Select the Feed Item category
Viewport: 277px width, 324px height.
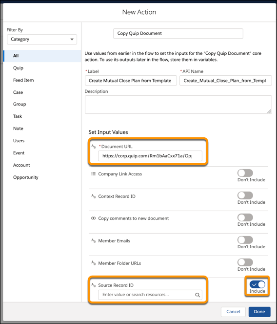[x=23, y=80]
